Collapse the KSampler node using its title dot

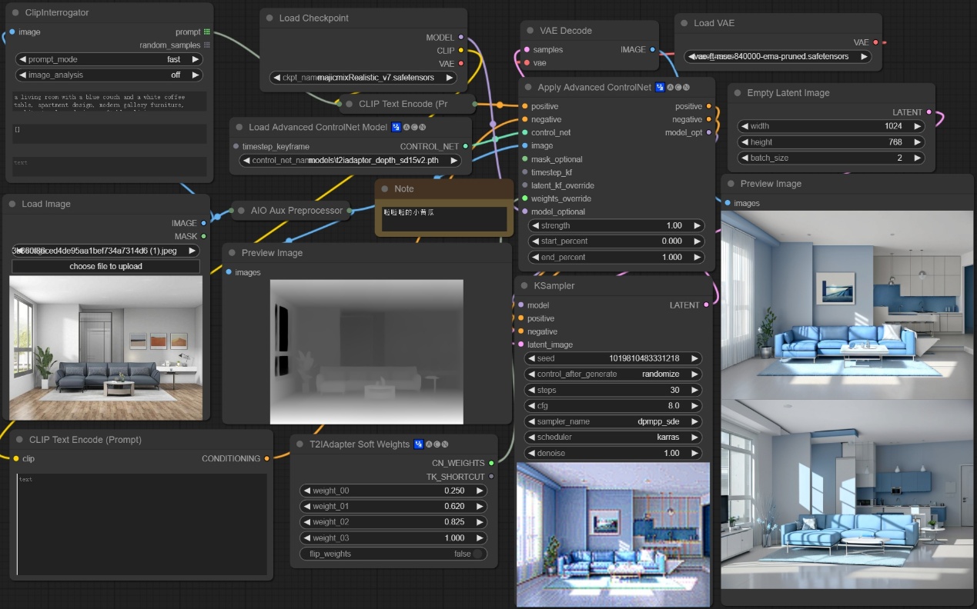(524, 286)
